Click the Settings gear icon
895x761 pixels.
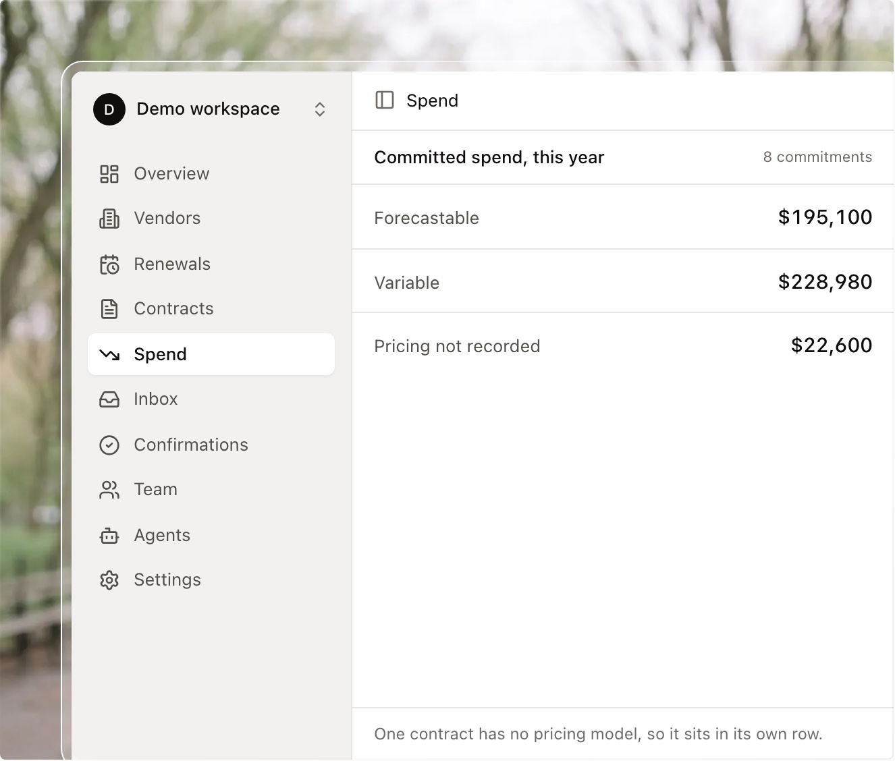pos(109,580)
